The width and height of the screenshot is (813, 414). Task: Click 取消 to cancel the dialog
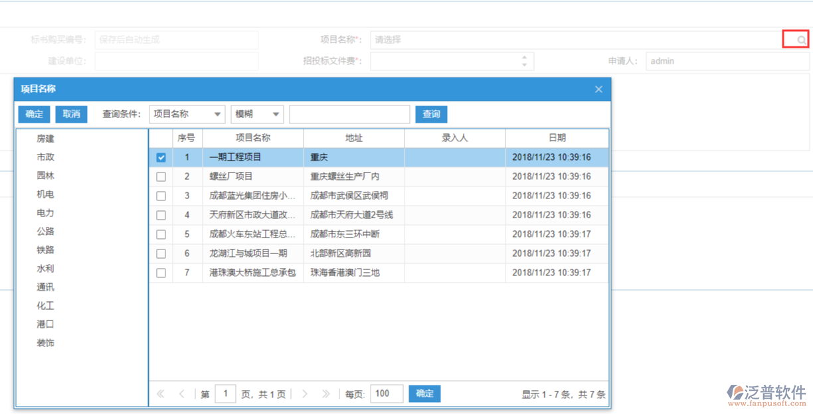tap(71, 114)
